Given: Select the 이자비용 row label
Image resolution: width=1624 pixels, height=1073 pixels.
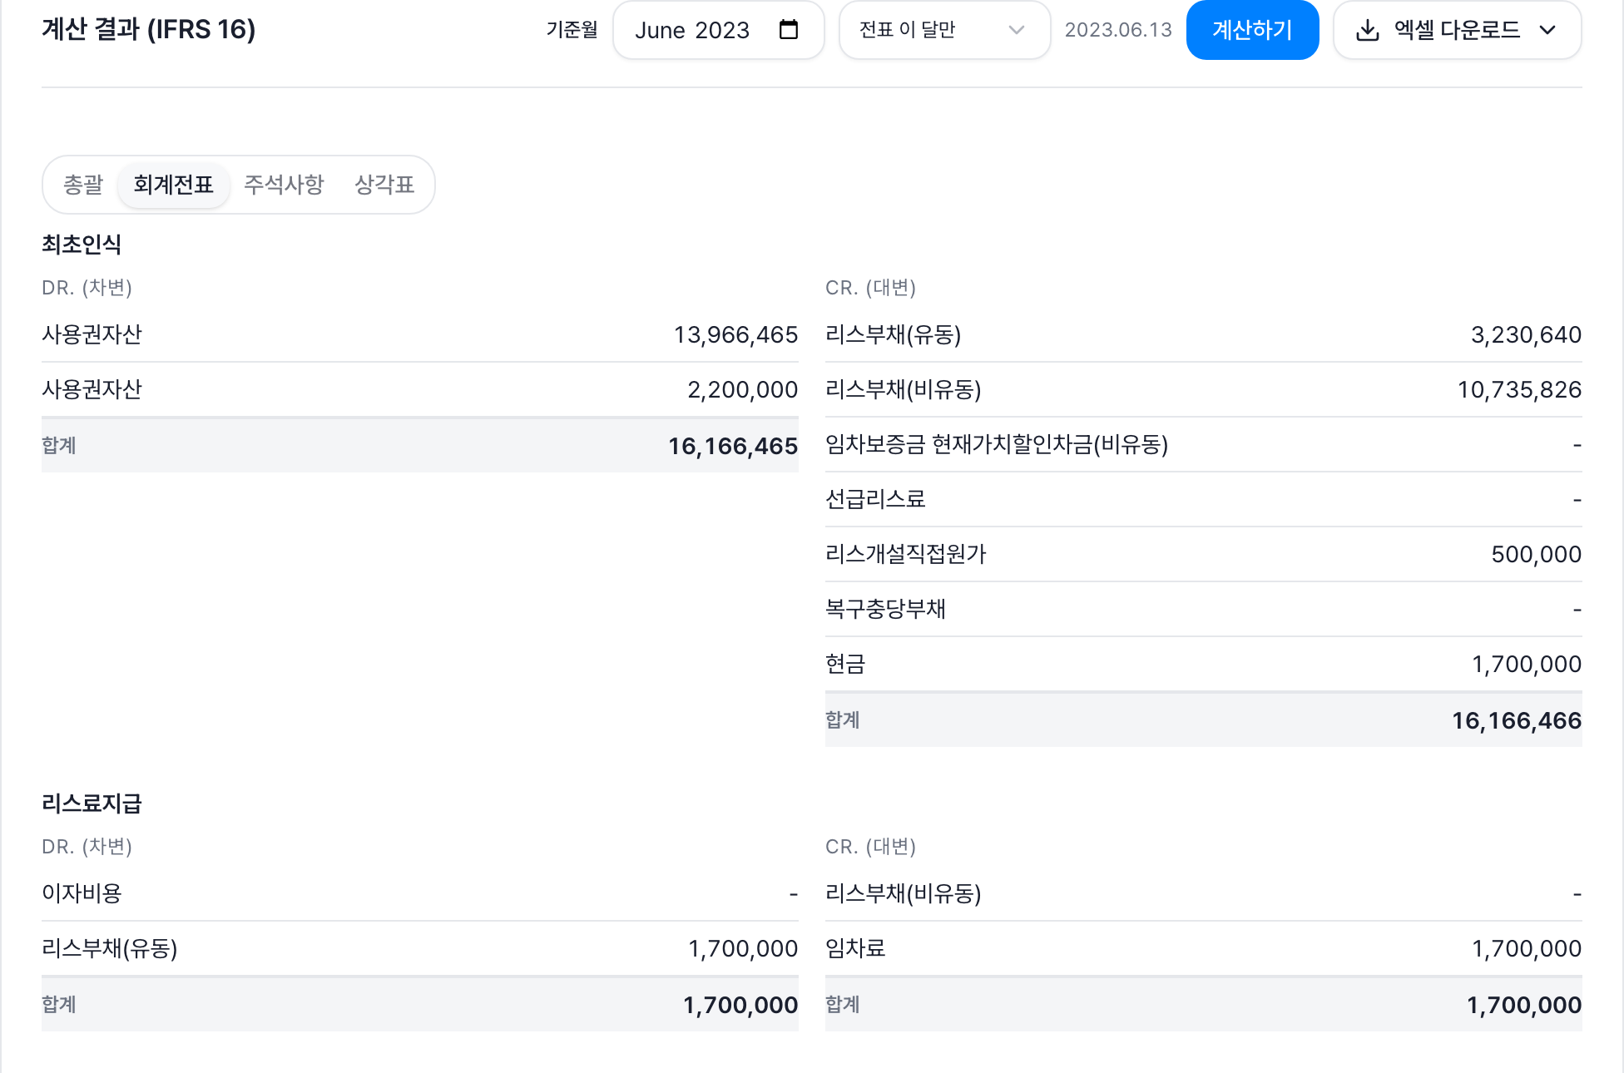Looking at the screenshot, I should (x=82, y=893).
